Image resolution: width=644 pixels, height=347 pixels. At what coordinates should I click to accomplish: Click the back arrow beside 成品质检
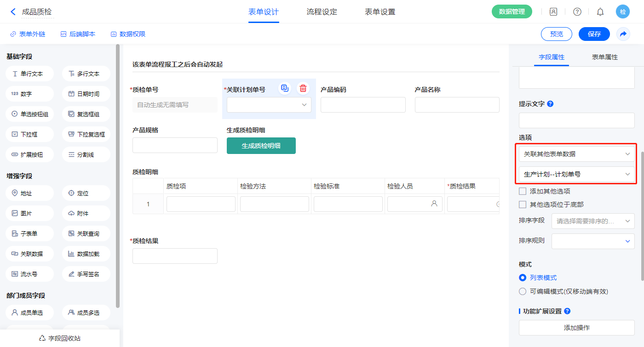13,12
